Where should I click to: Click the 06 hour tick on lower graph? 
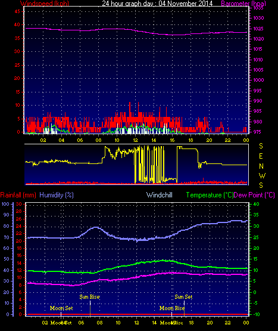(81, 323)
